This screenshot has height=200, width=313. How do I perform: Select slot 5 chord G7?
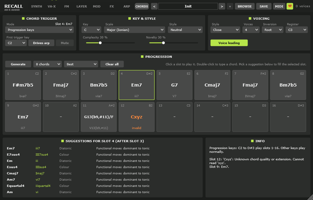coord(174,85)
